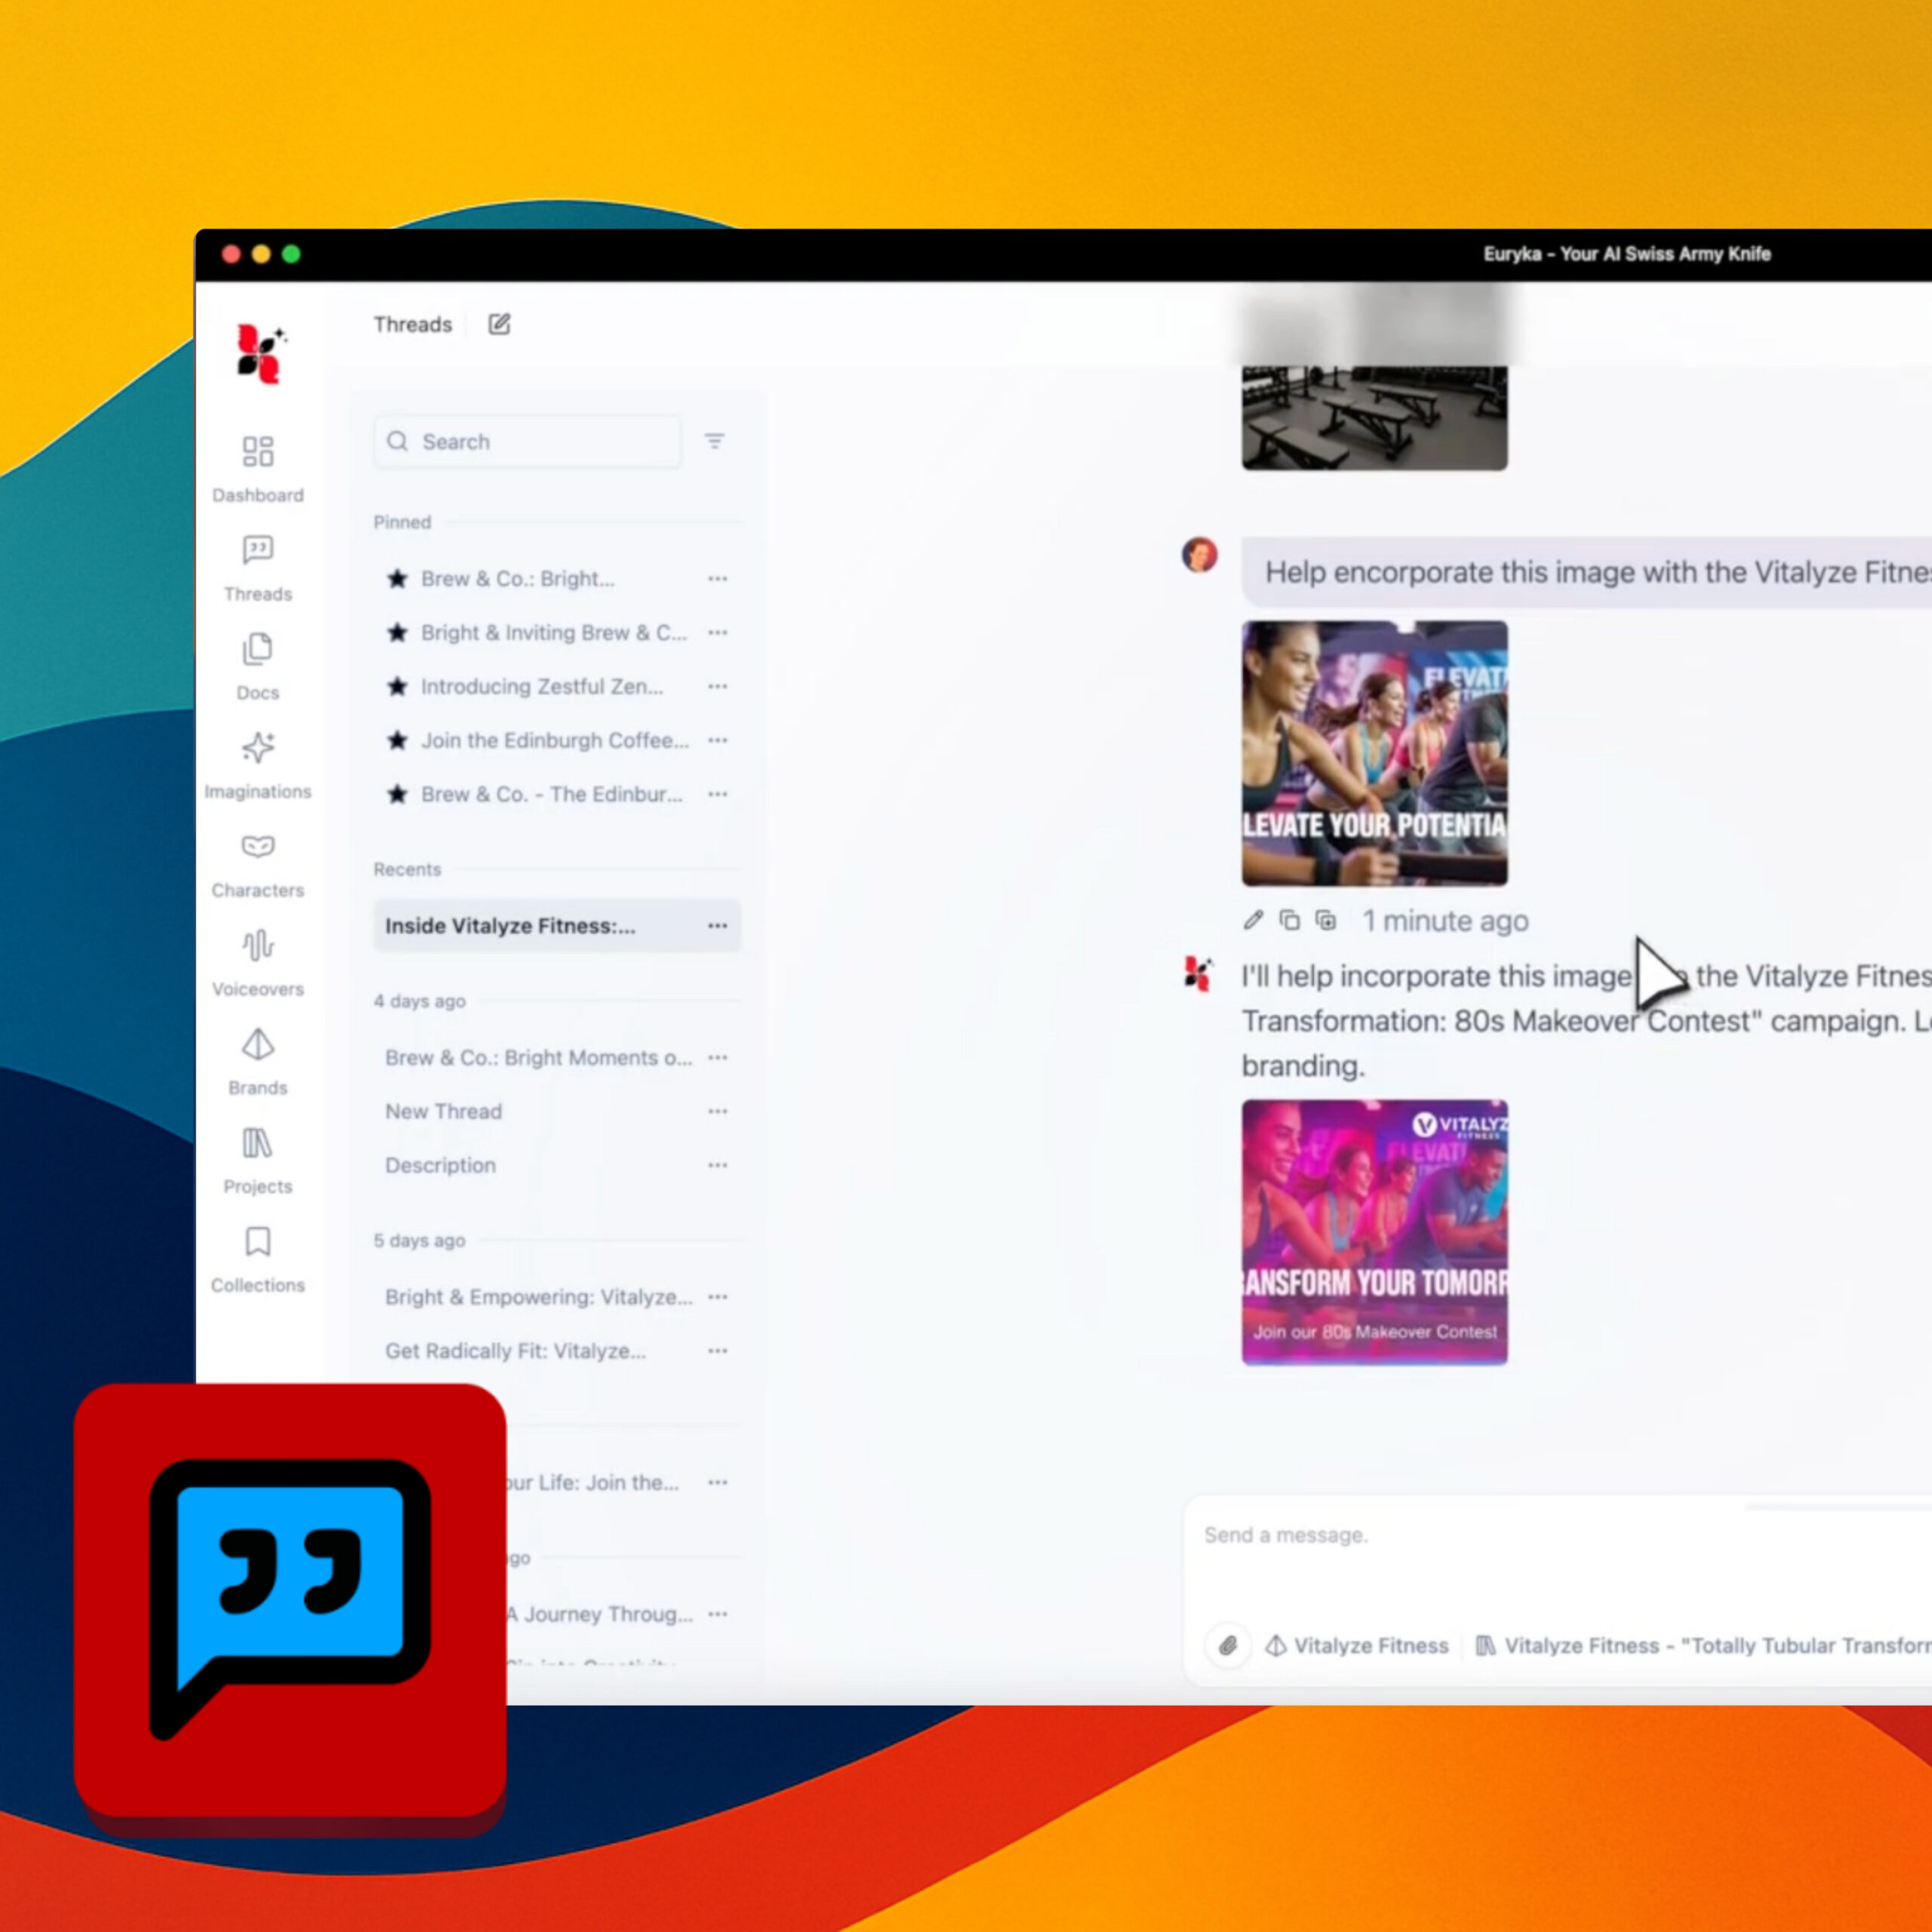Click the new thread compose icon
This screenshot has width=1932, height=1932.
(499, 324)
